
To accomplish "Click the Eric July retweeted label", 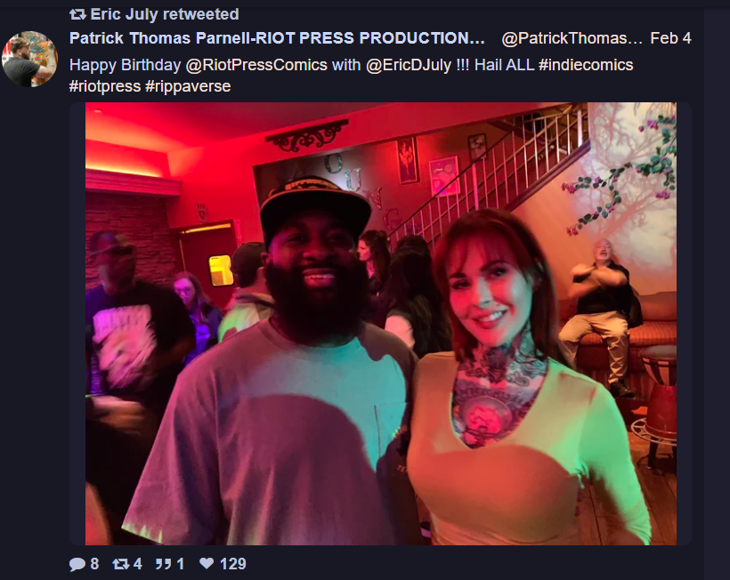I will 165,14.
